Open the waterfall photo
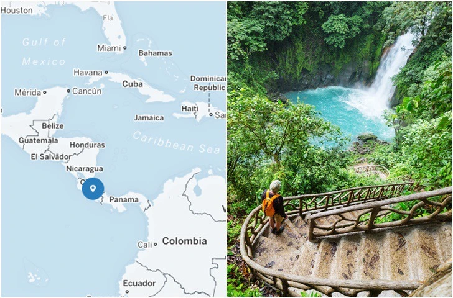Image resolution: width=453 pixels, height=298 pixels. [340, 149]
